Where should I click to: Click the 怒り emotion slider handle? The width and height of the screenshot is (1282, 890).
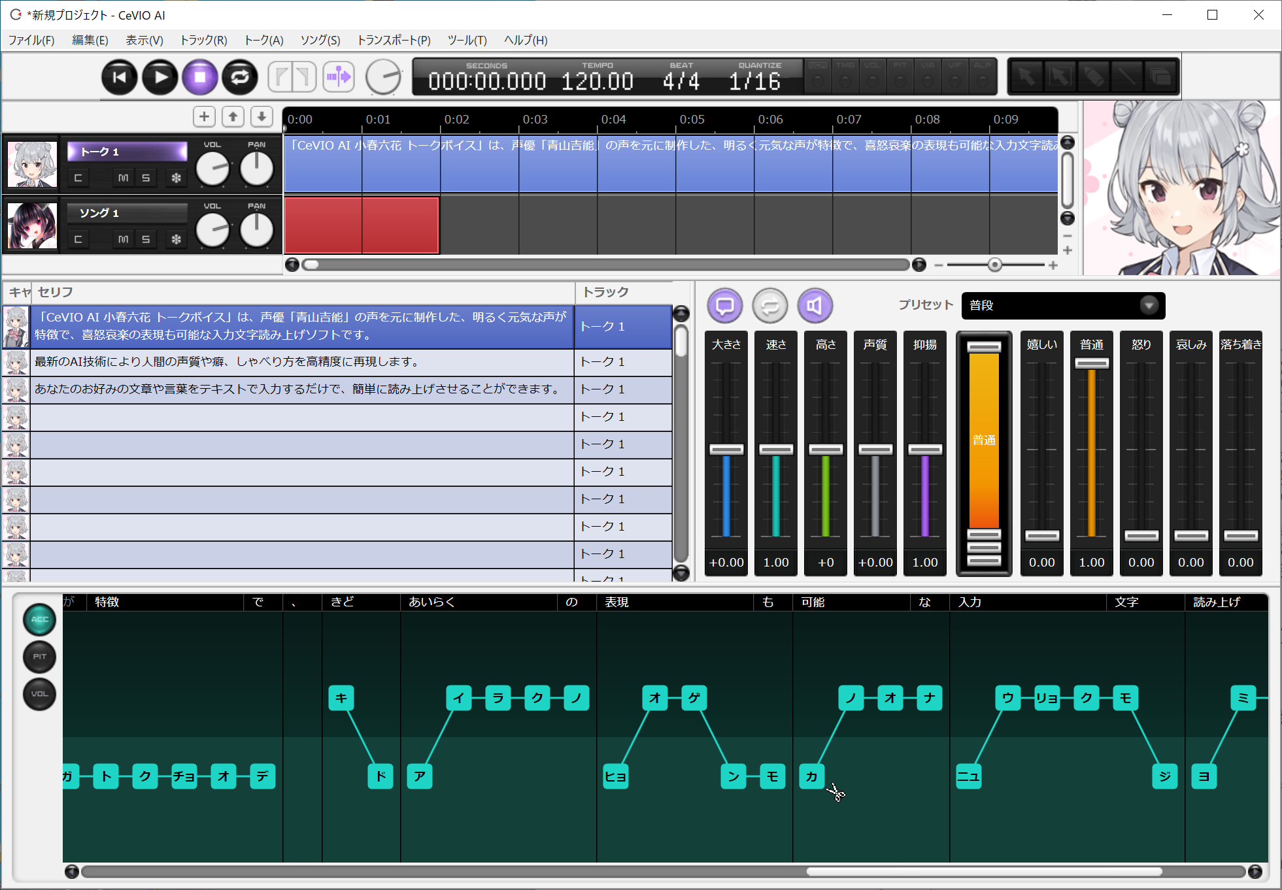tap(1141, 536)
